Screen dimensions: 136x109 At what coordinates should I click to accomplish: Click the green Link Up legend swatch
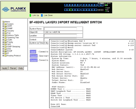click(x=30, y=15)
